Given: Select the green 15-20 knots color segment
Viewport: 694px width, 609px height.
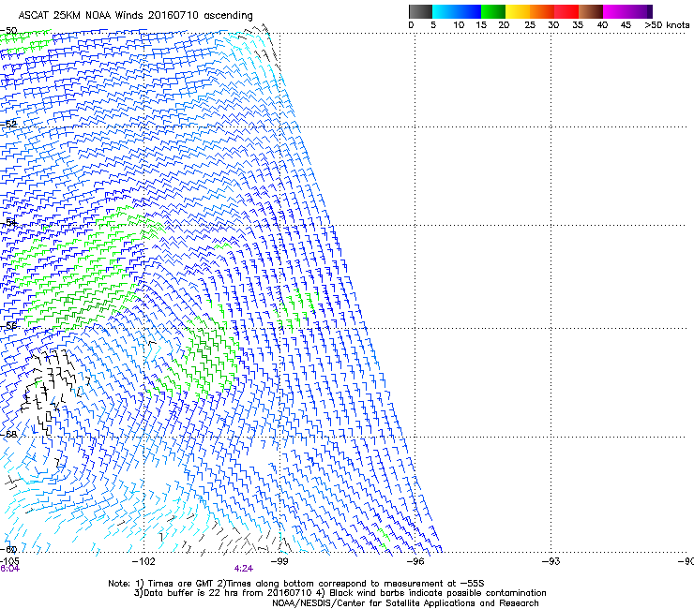Looking at the screenshot, I should point(493,11).
